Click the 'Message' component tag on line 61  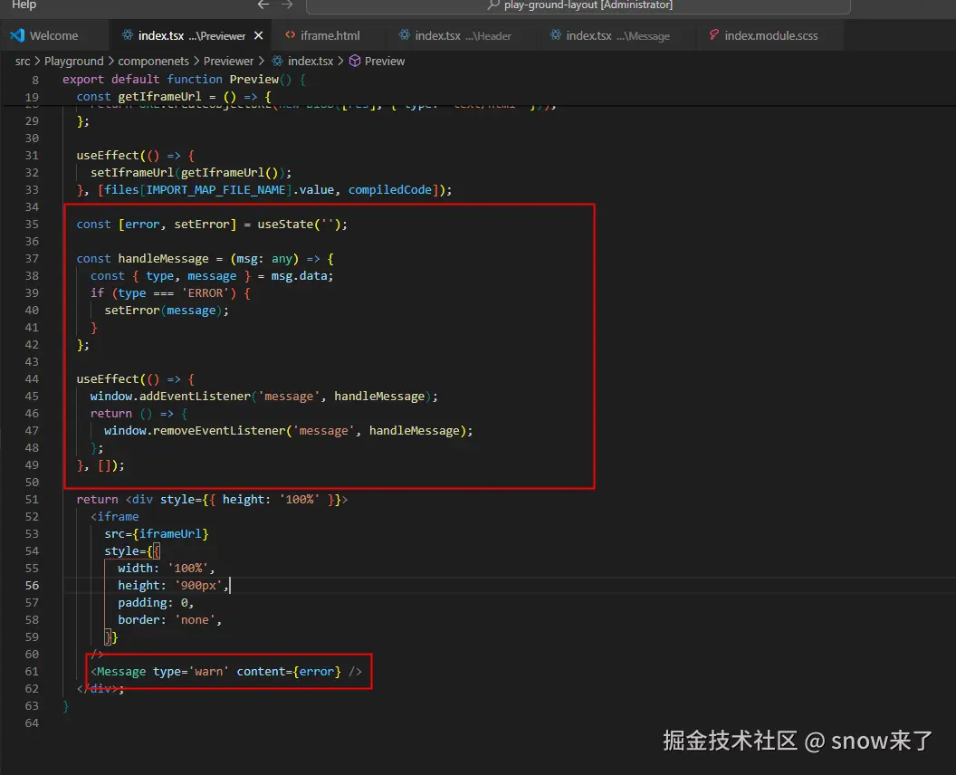tap(121, 672)
